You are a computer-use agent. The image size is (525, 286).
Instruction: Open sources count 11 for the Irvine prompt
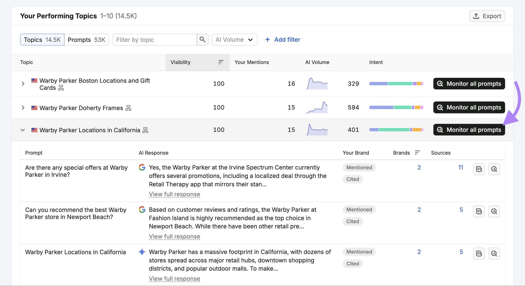461,167
